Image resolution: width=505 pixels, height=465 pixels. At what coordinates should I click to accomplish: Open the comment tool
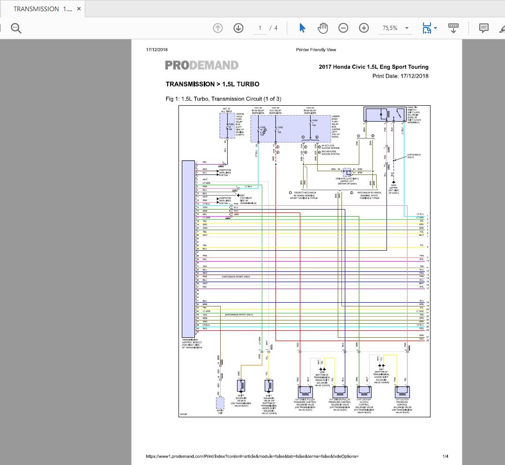click(484, 28)
